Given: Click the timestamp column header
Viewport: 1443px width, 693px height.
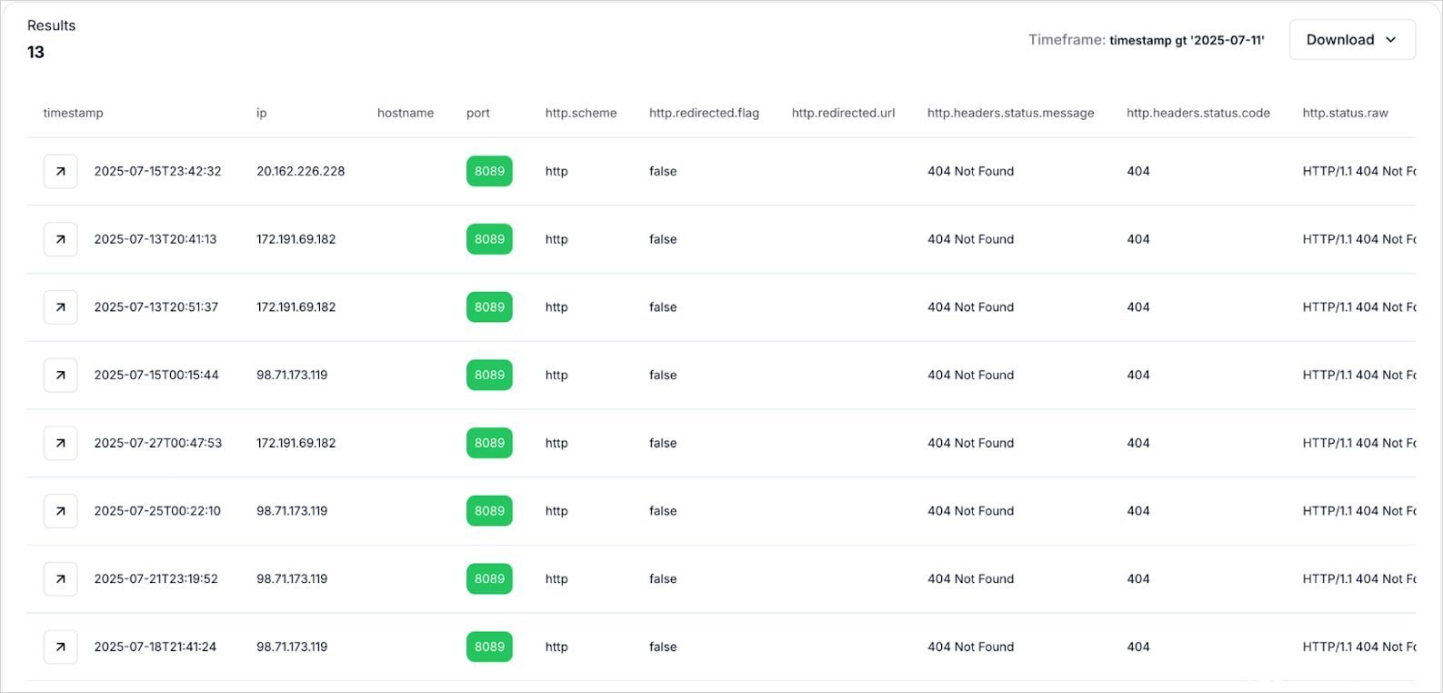Looking at the screenshot, I should click(73, 113).
